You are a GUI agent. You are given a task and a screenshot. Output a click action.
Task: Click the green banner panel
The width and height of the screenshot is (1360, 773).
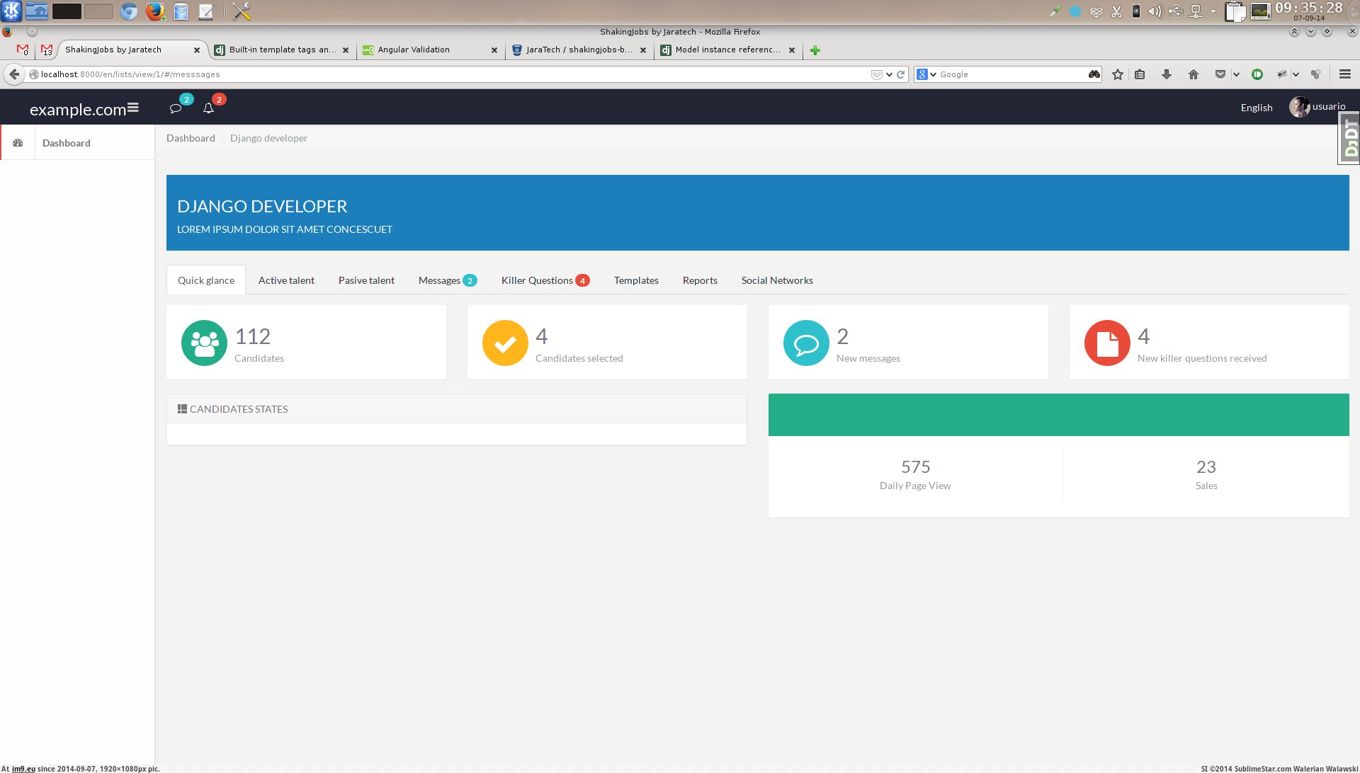click(1058, 415)
